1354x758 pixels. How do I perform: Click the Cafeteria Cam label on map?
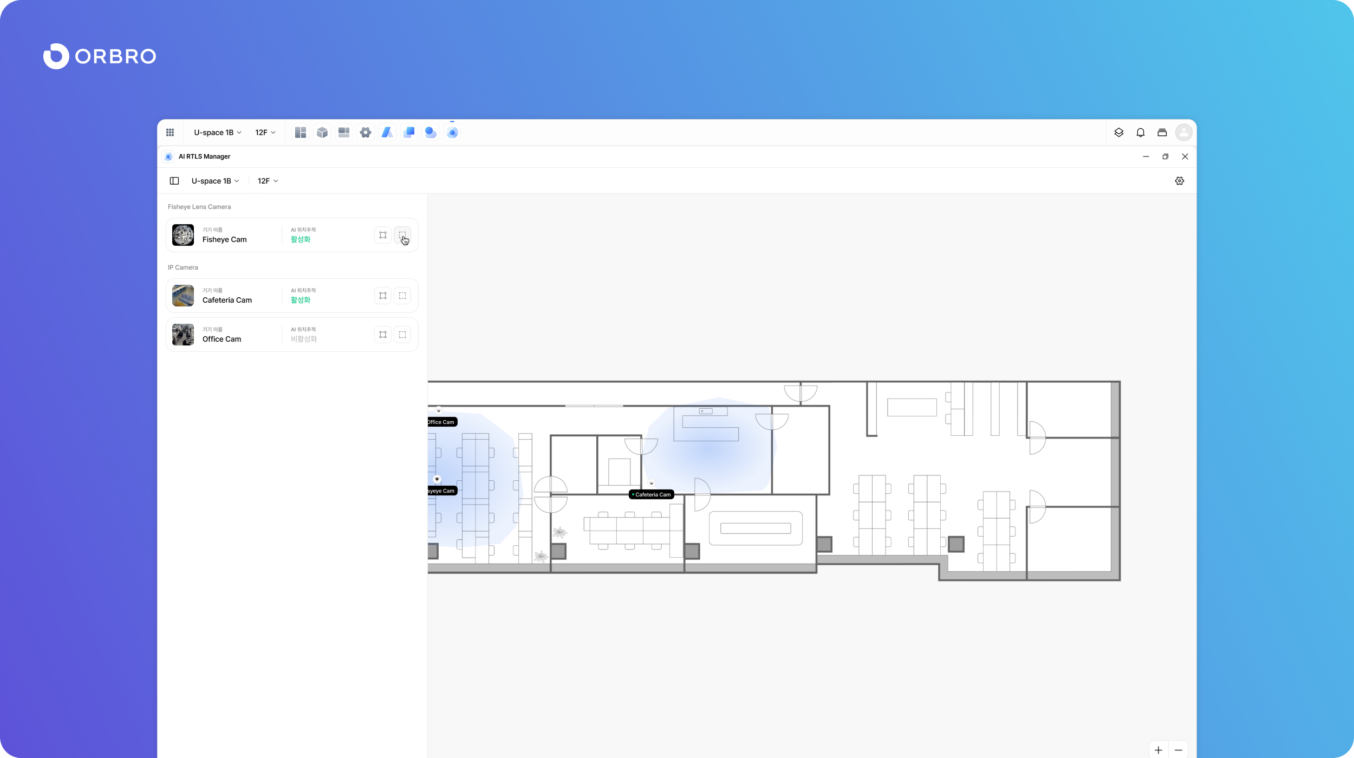coord(652,494)
